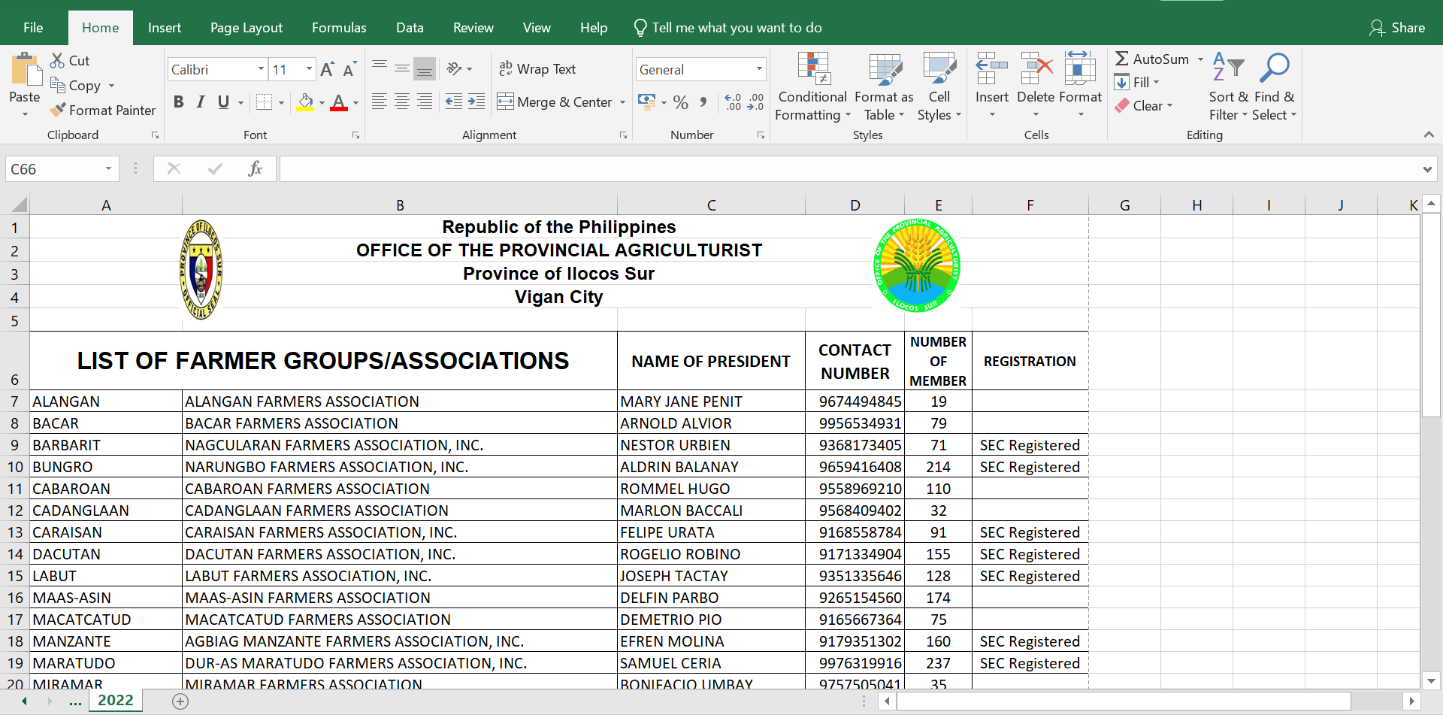This screenshot has height=715, width=1443.
Task: Open the font size 11 dropdown
Action: (x=309, y=69)
